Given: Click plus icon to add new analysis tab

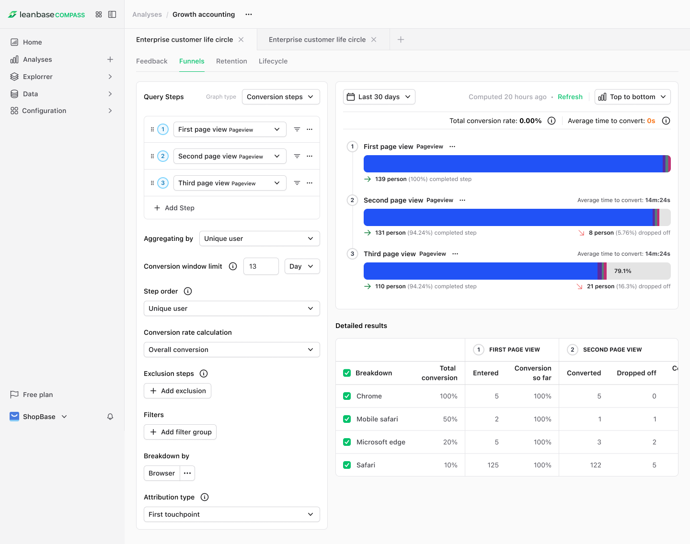Looking at the screenshot, I should (401, 40).
